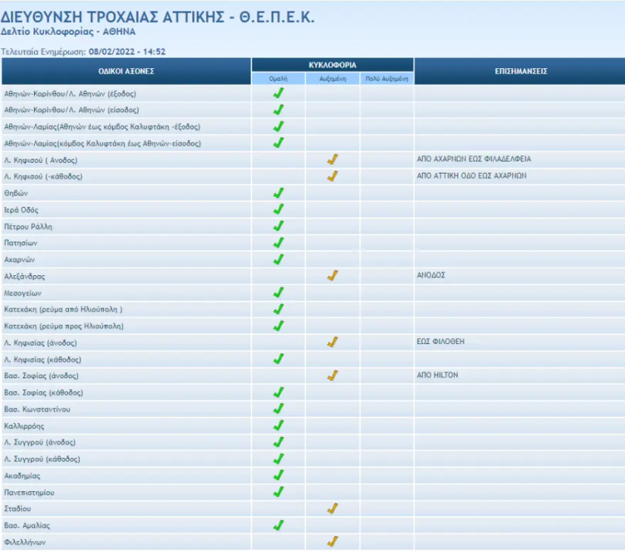Viewport: 625px width, 551px height.
Task: Click the Αυξημένη column subheader
Action: pos(333,78)
